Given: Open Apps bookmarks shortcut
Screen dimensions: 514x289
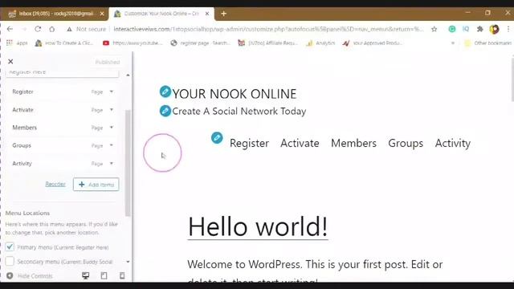Looking at the screenshot, I should [18, 43].
